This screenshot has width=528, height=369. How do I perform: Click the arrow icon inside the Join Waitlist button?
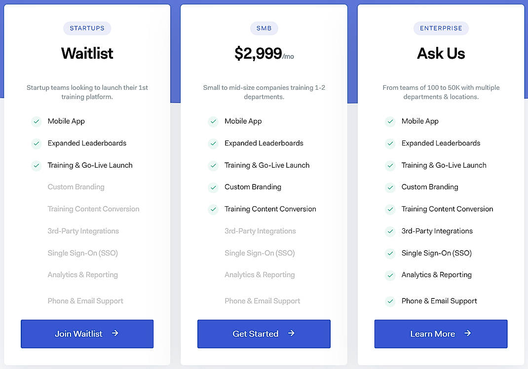click(x=114, y=333)
